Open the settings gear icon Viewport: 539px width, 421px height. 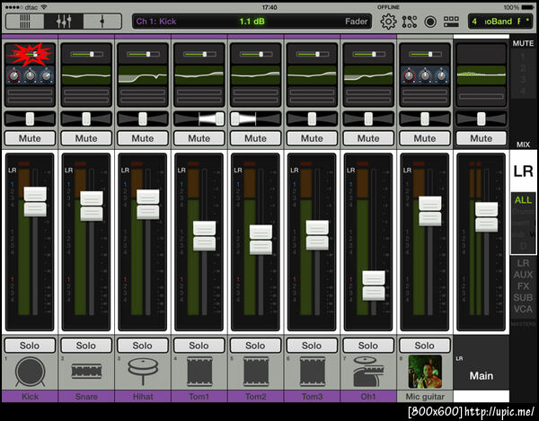[x=388, y=22]
